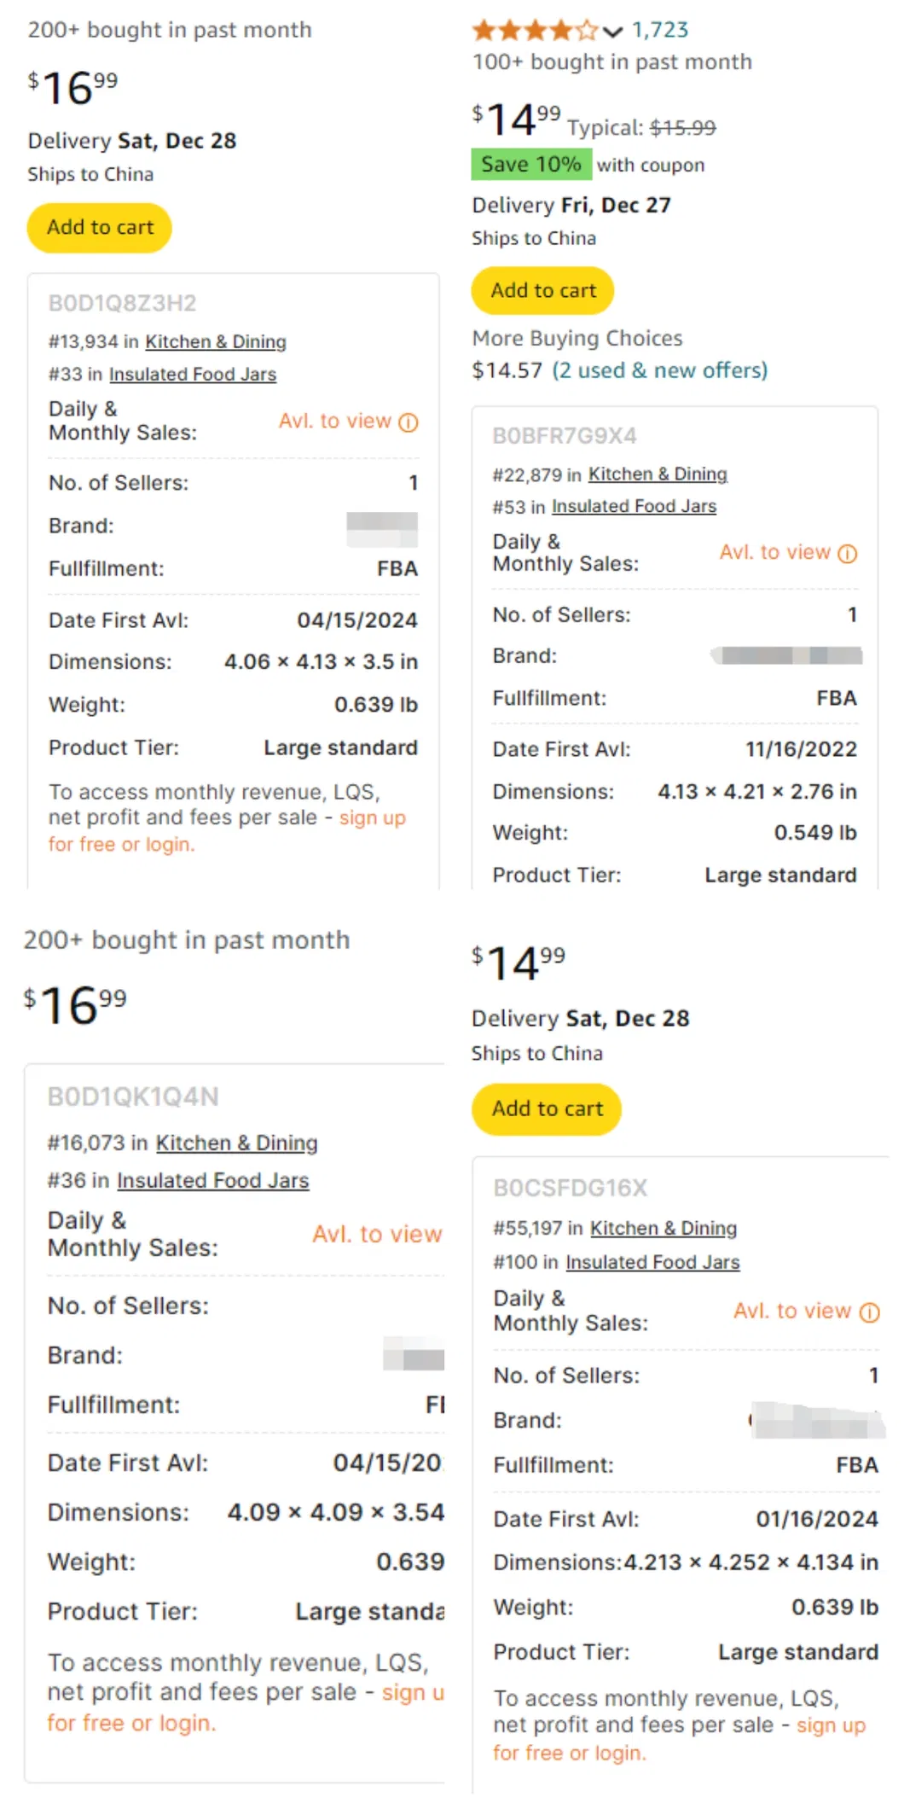The height and width of the screenshot is (1809, 904).
Task: Open Insulated Food Jars rank link for B0D1QK1Q4N
Action: (214, 1180)
